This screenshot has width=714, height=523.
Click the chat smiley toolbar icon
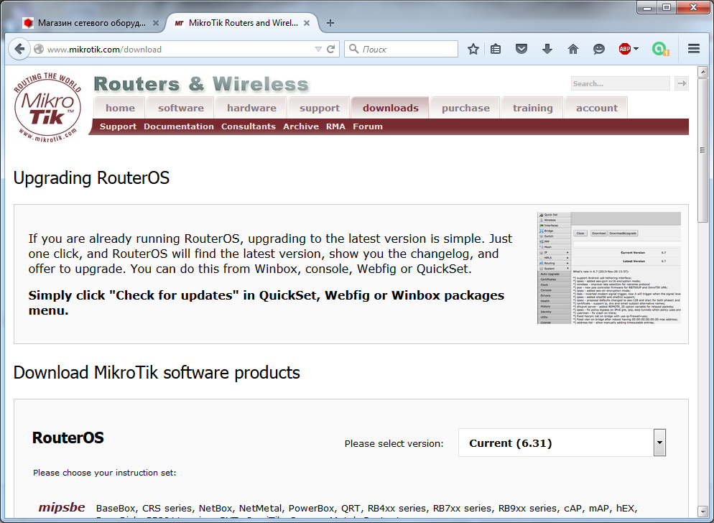coord(598,49)
